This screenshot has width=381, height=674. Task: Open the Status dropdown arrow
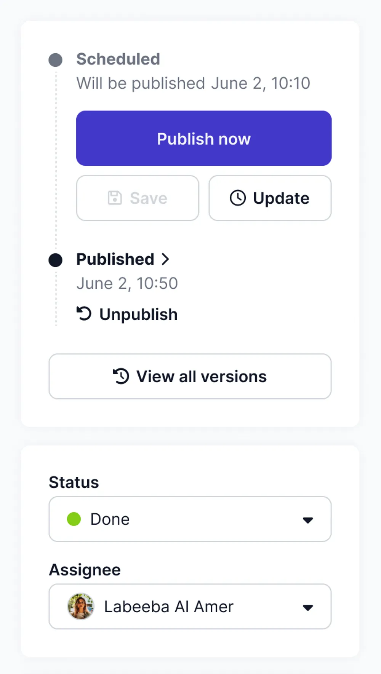pos(307,520)
